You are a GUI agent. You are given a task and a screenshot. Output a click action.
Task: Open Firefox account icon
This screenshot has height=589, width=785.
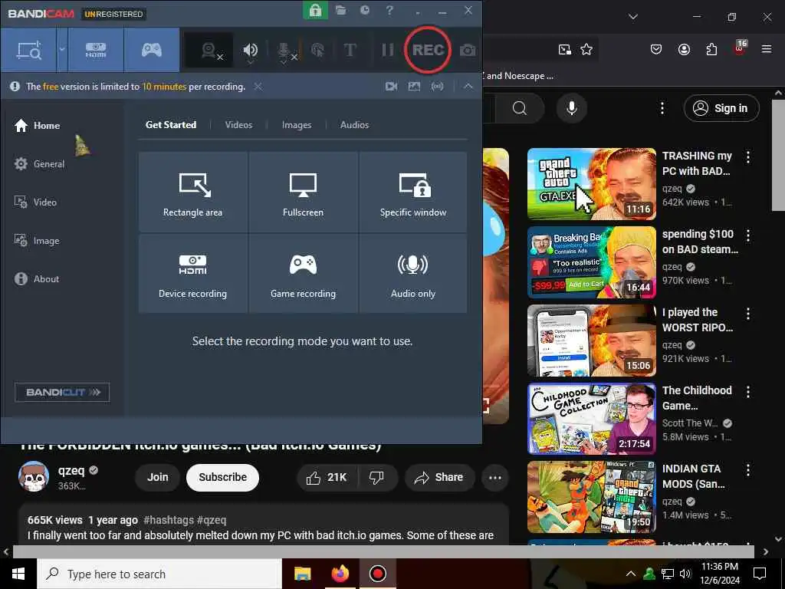(x=684, y=49)
